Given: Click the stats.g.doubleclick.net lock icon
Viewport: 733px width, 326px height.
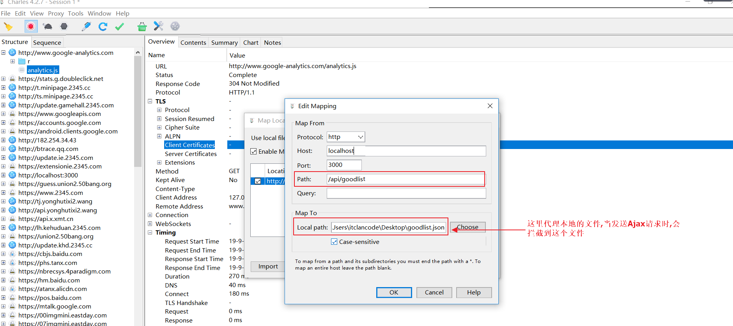Looking at the screenshot, I should click(12, 79).
